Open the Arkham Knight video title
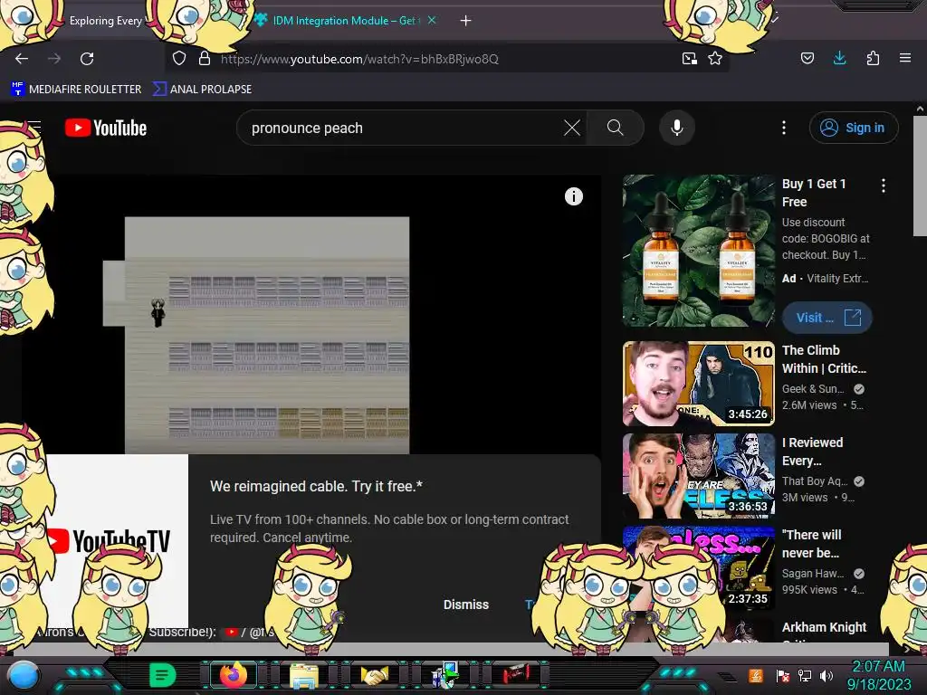 pyautogui.click(x=824, y=627)
